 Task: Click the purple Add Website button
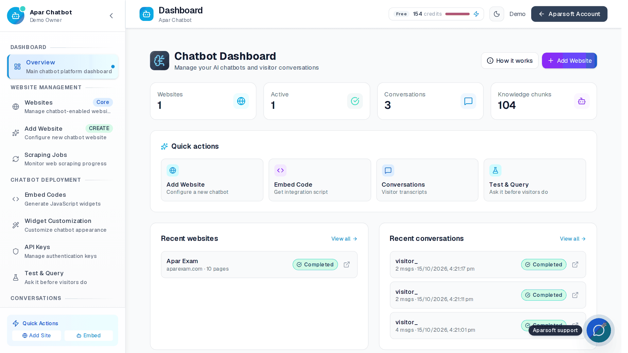(x=569, y=60)
